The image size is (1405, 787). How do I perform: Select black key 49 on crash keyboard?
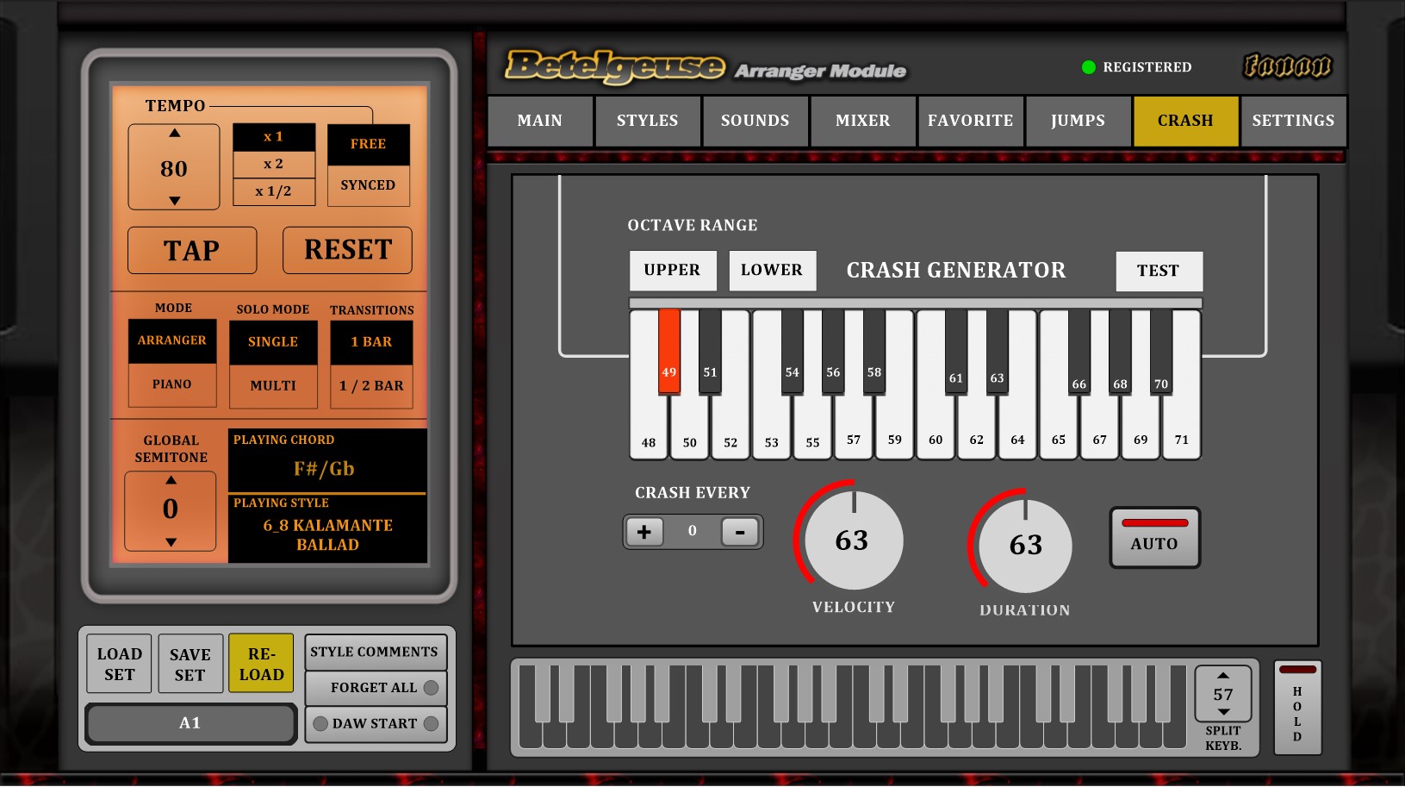pyautogui.click(x=669, y=352)
